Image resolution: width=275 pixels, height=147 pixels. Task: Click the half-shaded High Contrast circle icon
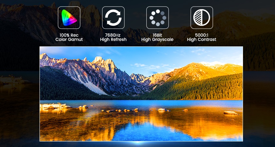(202, 18)
